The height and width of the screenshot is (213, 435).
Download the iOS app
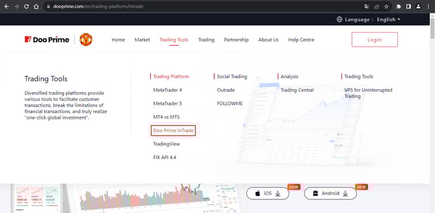[268, 193]
